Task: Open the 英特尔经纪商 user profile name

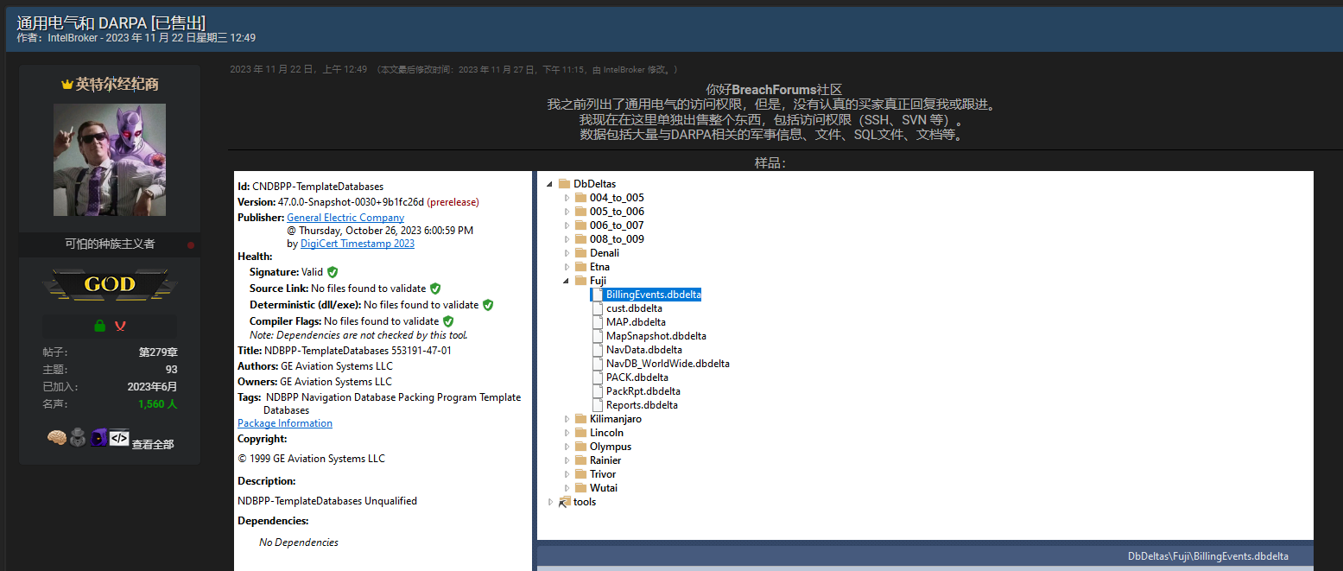Action: [x=117, y=85]
